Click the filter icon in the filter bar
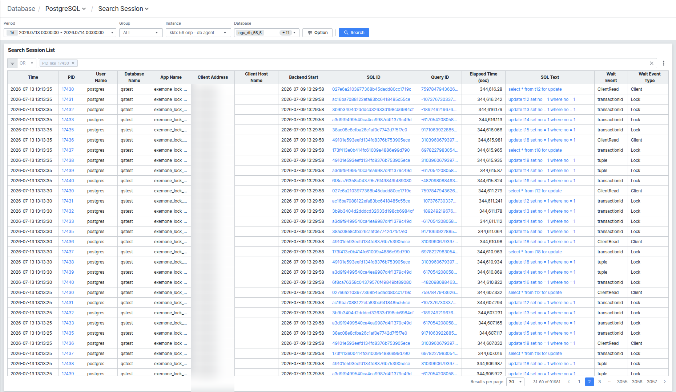Image resolution: width=676 pixels, height=392 pixels. [12, 63]
